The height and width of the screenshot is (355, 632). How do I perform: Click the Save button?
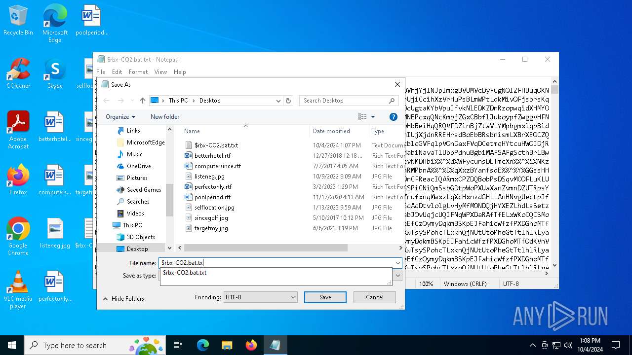pos(325,297)
